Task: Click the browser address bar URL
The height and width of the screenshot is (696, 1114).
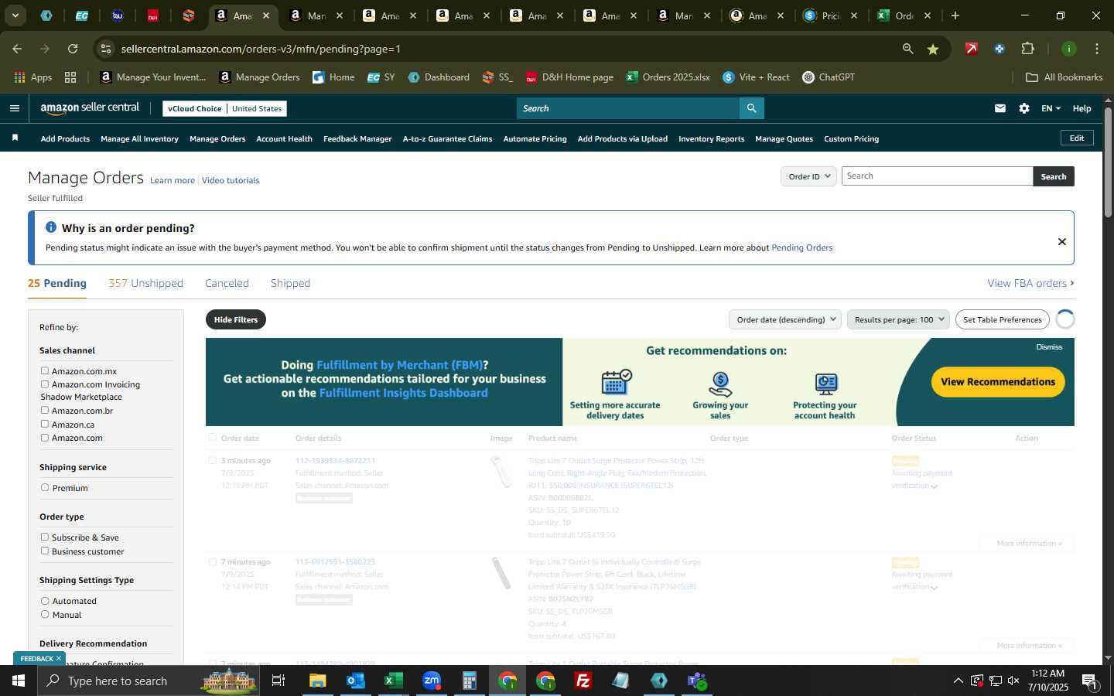Action: click(x=261, y=49)
